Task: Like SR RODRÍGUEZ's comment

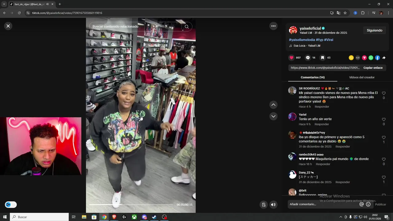Action: 383,93
